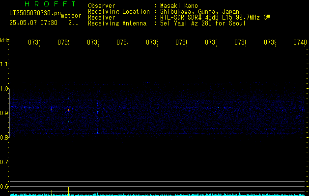The image size is (309, 196).
Task: Click the Receiving Location label
Action: [119, 12]
